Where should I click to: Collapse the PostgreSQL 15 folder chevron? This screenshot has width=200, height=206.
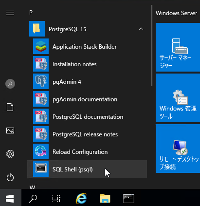click(x=141, y=29)
